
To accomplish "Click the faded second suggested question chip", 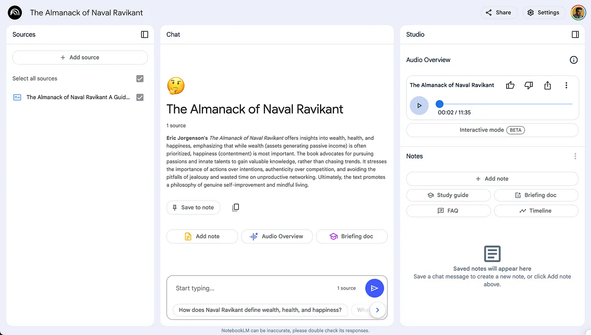I will point(361,310).
